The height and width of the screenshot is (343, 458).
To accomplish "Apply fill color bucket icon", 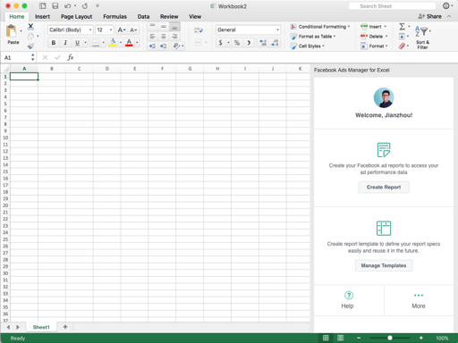I will (113, 43).
